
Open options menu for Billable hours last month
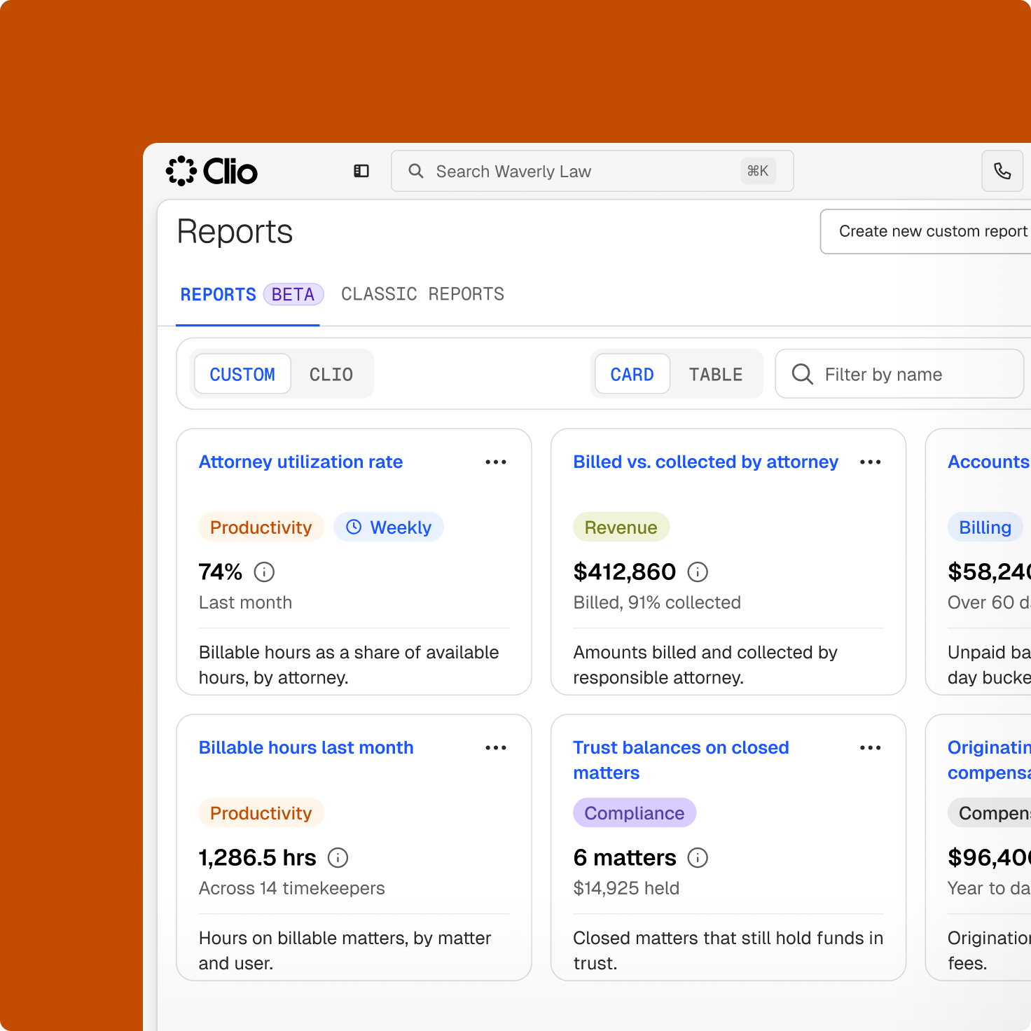tap(496, 748)
